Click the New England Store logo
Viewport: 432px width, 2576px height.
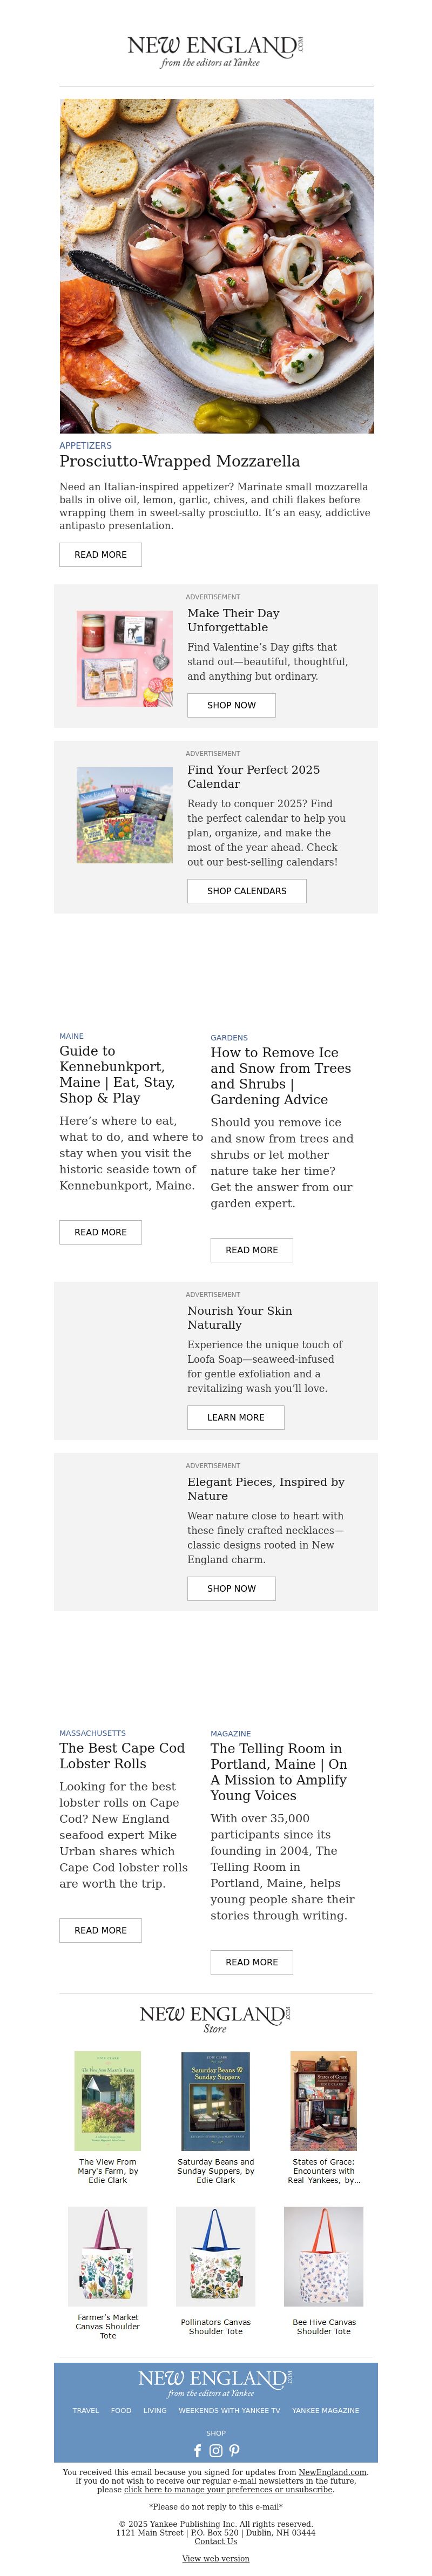point(215,2019)
